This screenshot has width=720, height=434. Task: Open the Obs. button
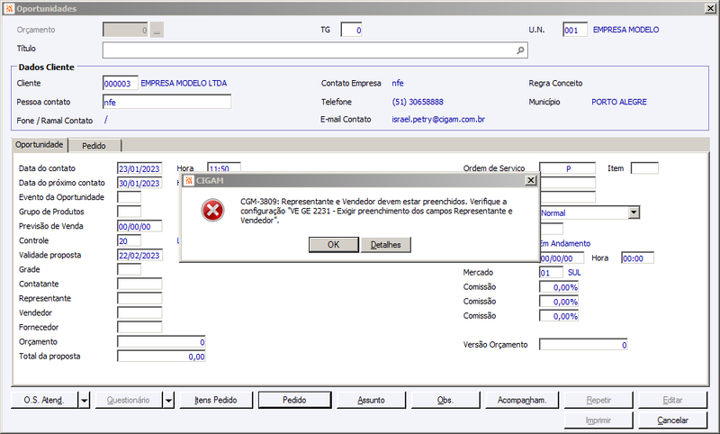[445, 401]
